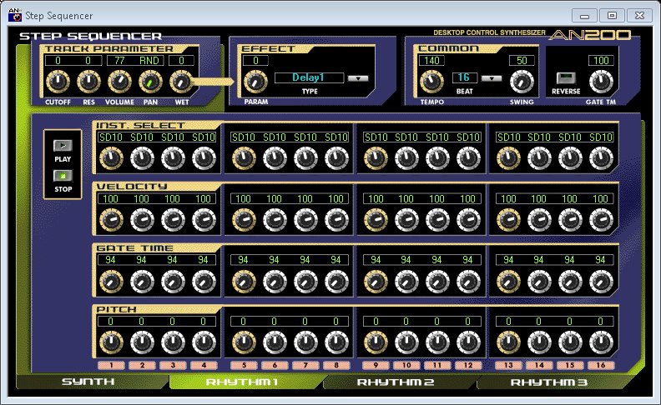Viewport: 661px width, 405px height.
Task: Open the effect Type dropdown arrow
Action: (357, 78)
